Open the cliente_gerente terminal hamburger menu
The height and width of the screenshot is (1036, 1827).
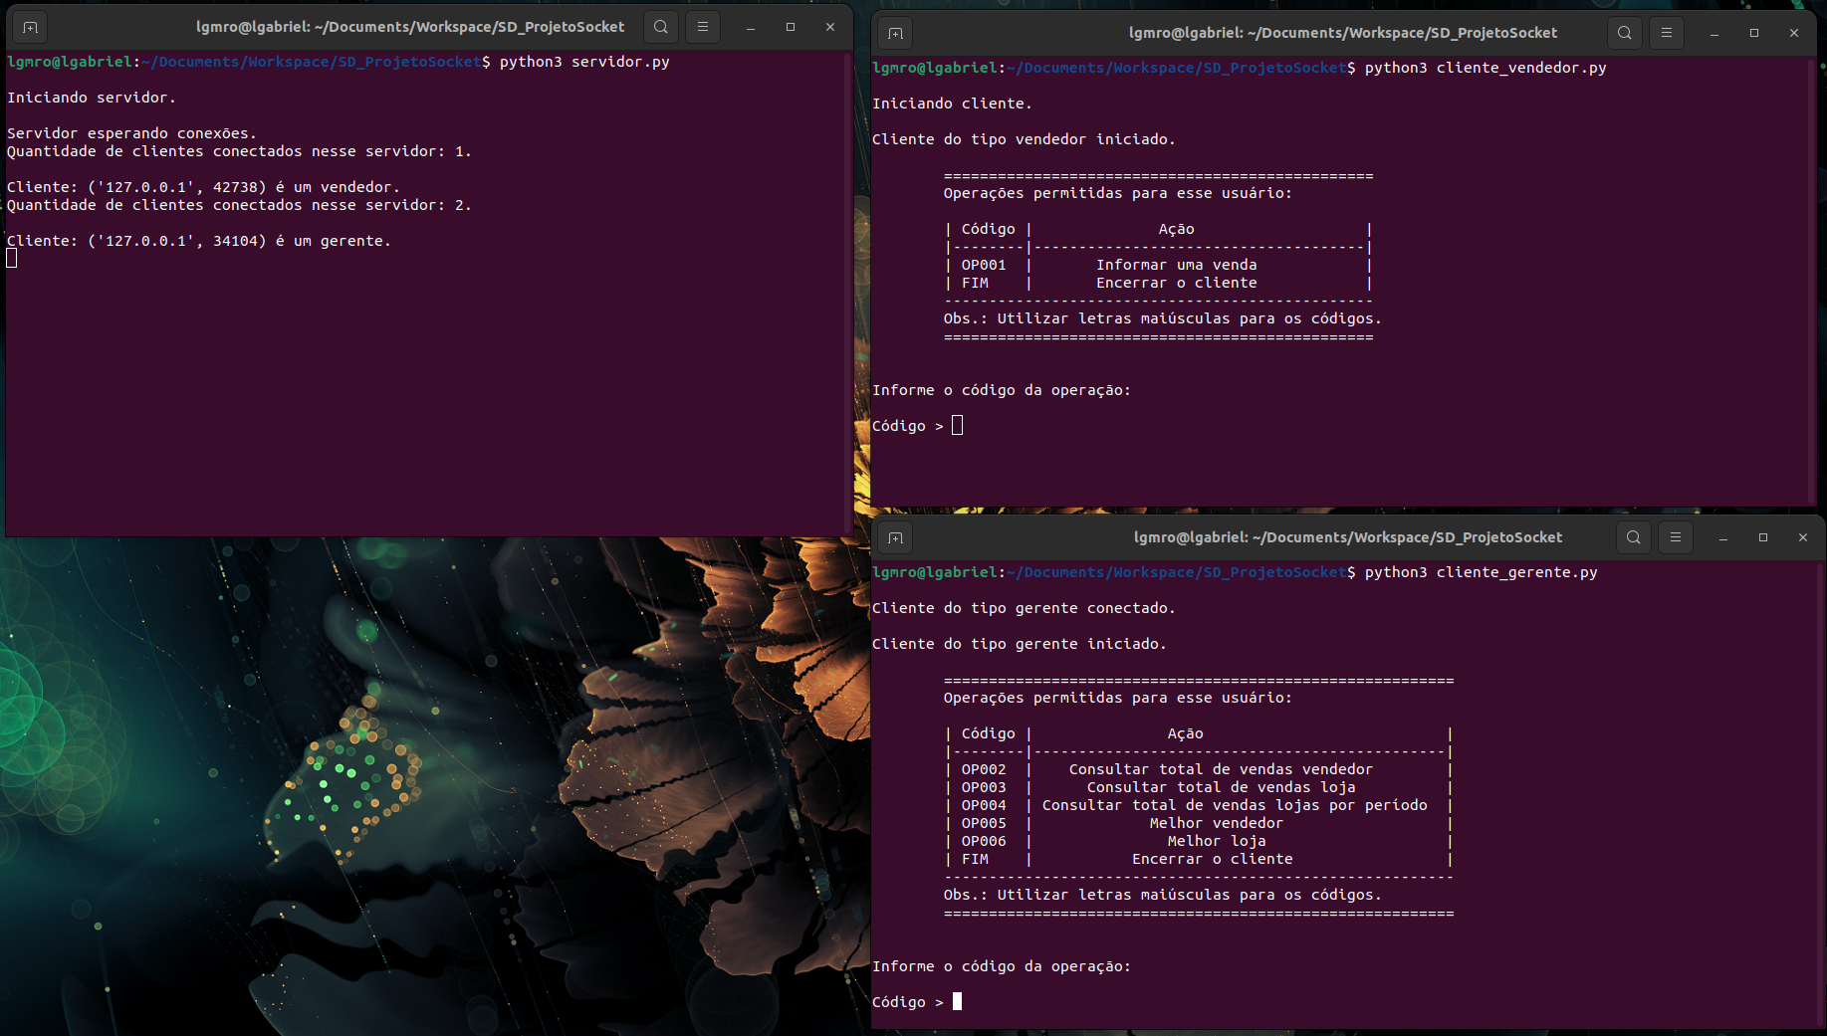(1676, 537)
